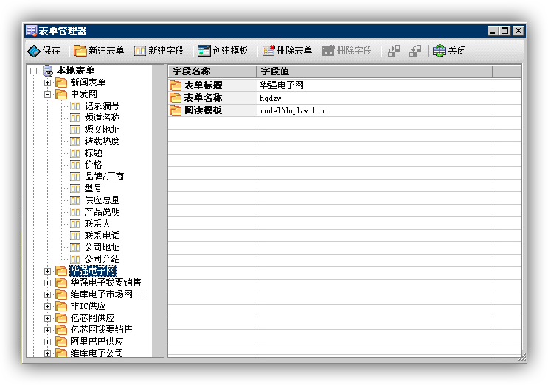Viewport: 548px width, 385px height.
Task: Select the 标题 field in tree
Action: coord(94,153)
